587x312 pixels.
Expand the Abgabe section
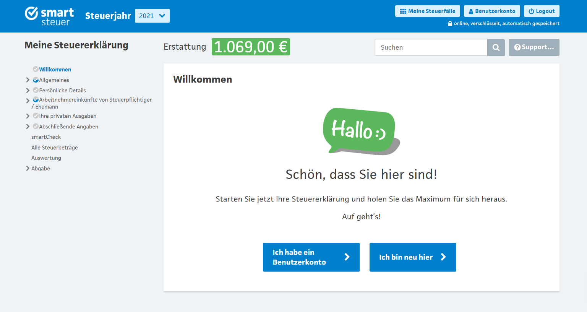tap(28, 168)
